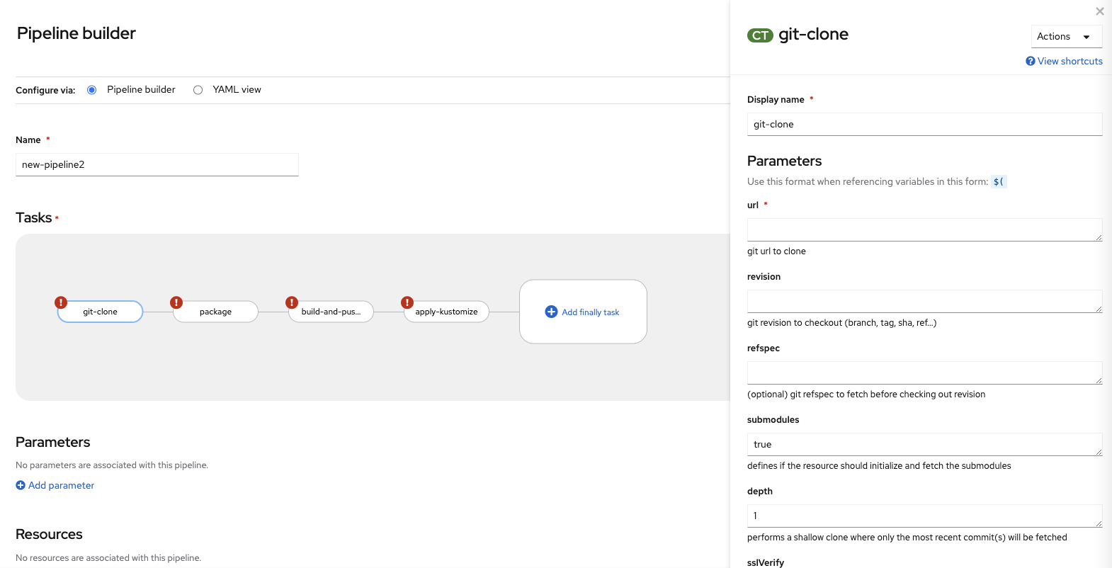Select the Pipeline builder radio option
This screenshot has height=568, width=1112.
(x=91, y=90)
